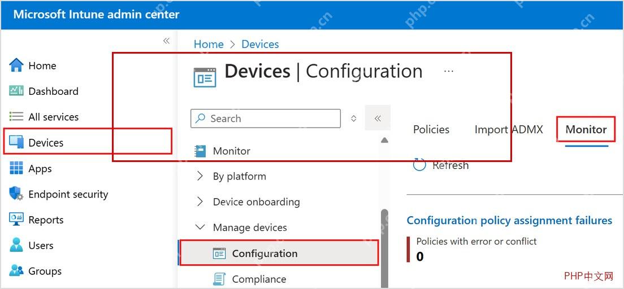Click the Reports screen icon
This screenshot has height=289, width=624.
point(16,220)
